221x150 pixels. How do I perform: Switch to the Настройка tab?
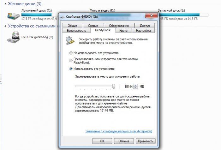click(143, 30)
